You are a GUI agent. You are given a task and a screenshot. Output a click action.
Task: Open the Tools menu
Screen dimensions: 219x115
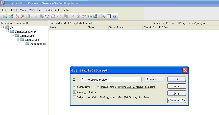[x=48, y=10]
